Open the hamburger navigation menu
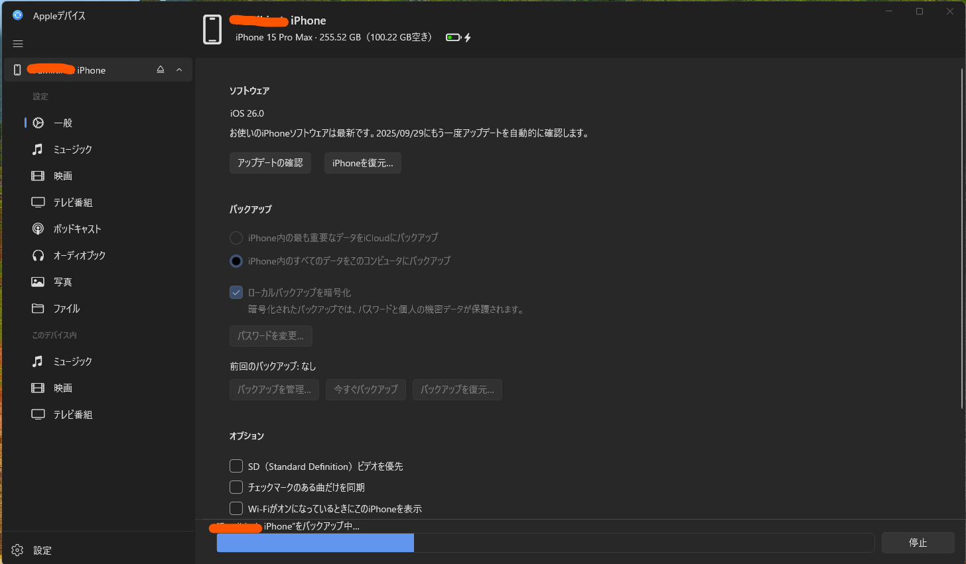Image resolution: width=966 pixels, height=564 pixels. point(18,44)
